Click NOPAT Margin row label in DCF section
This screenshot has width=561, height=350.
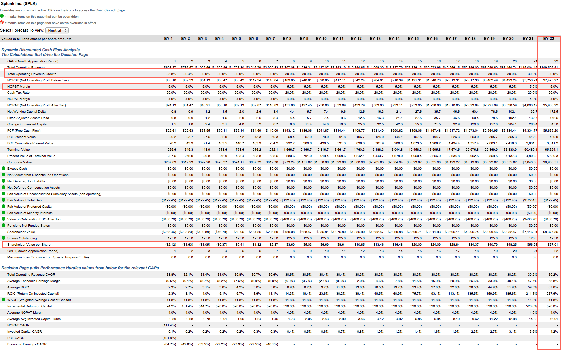[x=19, y=99]
